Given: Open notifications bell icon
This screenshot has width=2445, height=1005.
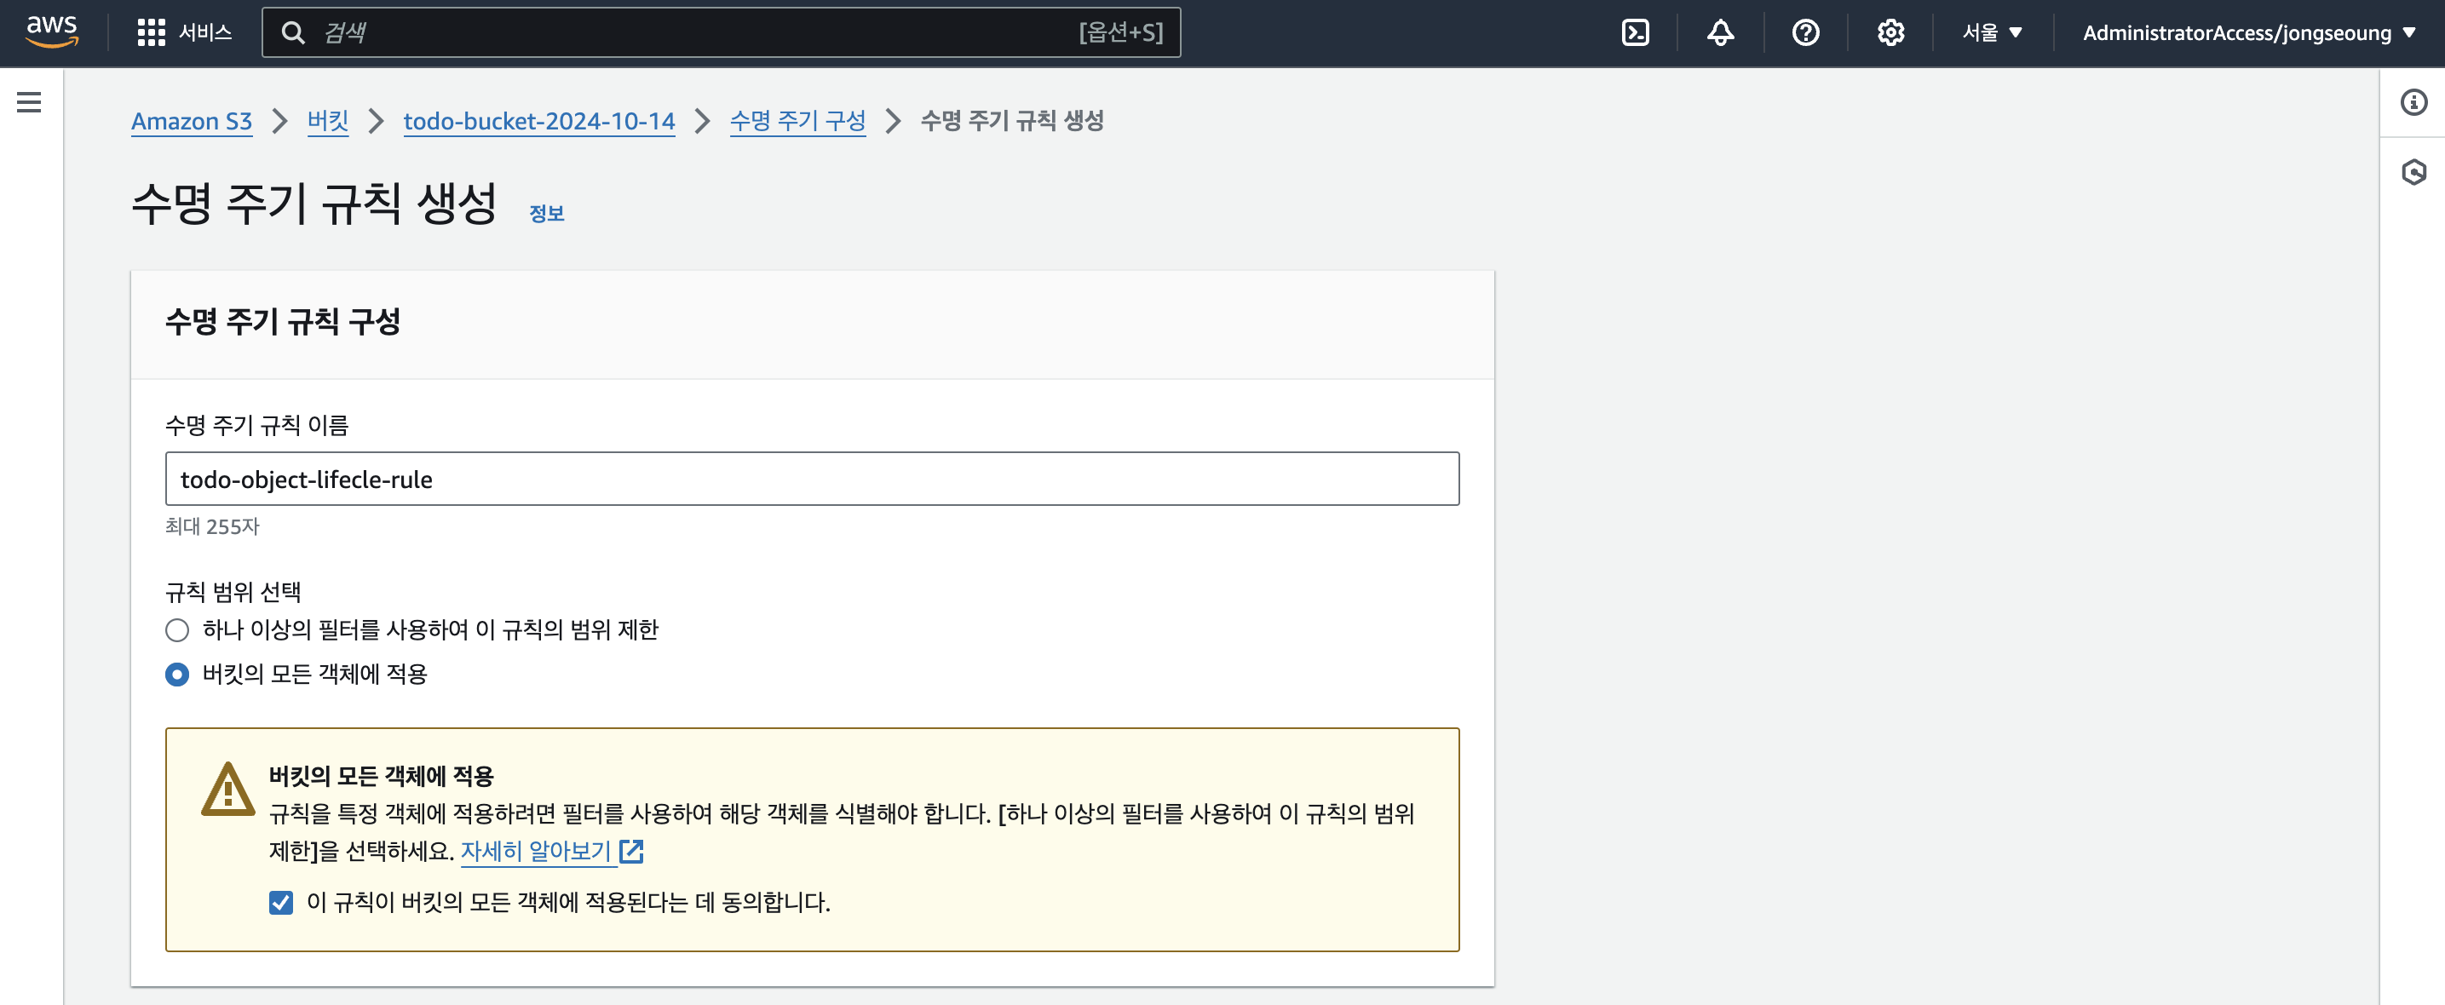Looking at the screenshot, I should tap(1720, 32).
